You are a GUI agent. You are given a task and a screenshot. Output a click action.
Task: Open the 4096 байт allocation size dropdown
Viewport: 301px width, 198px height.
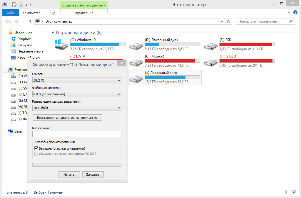coord(77,108)
